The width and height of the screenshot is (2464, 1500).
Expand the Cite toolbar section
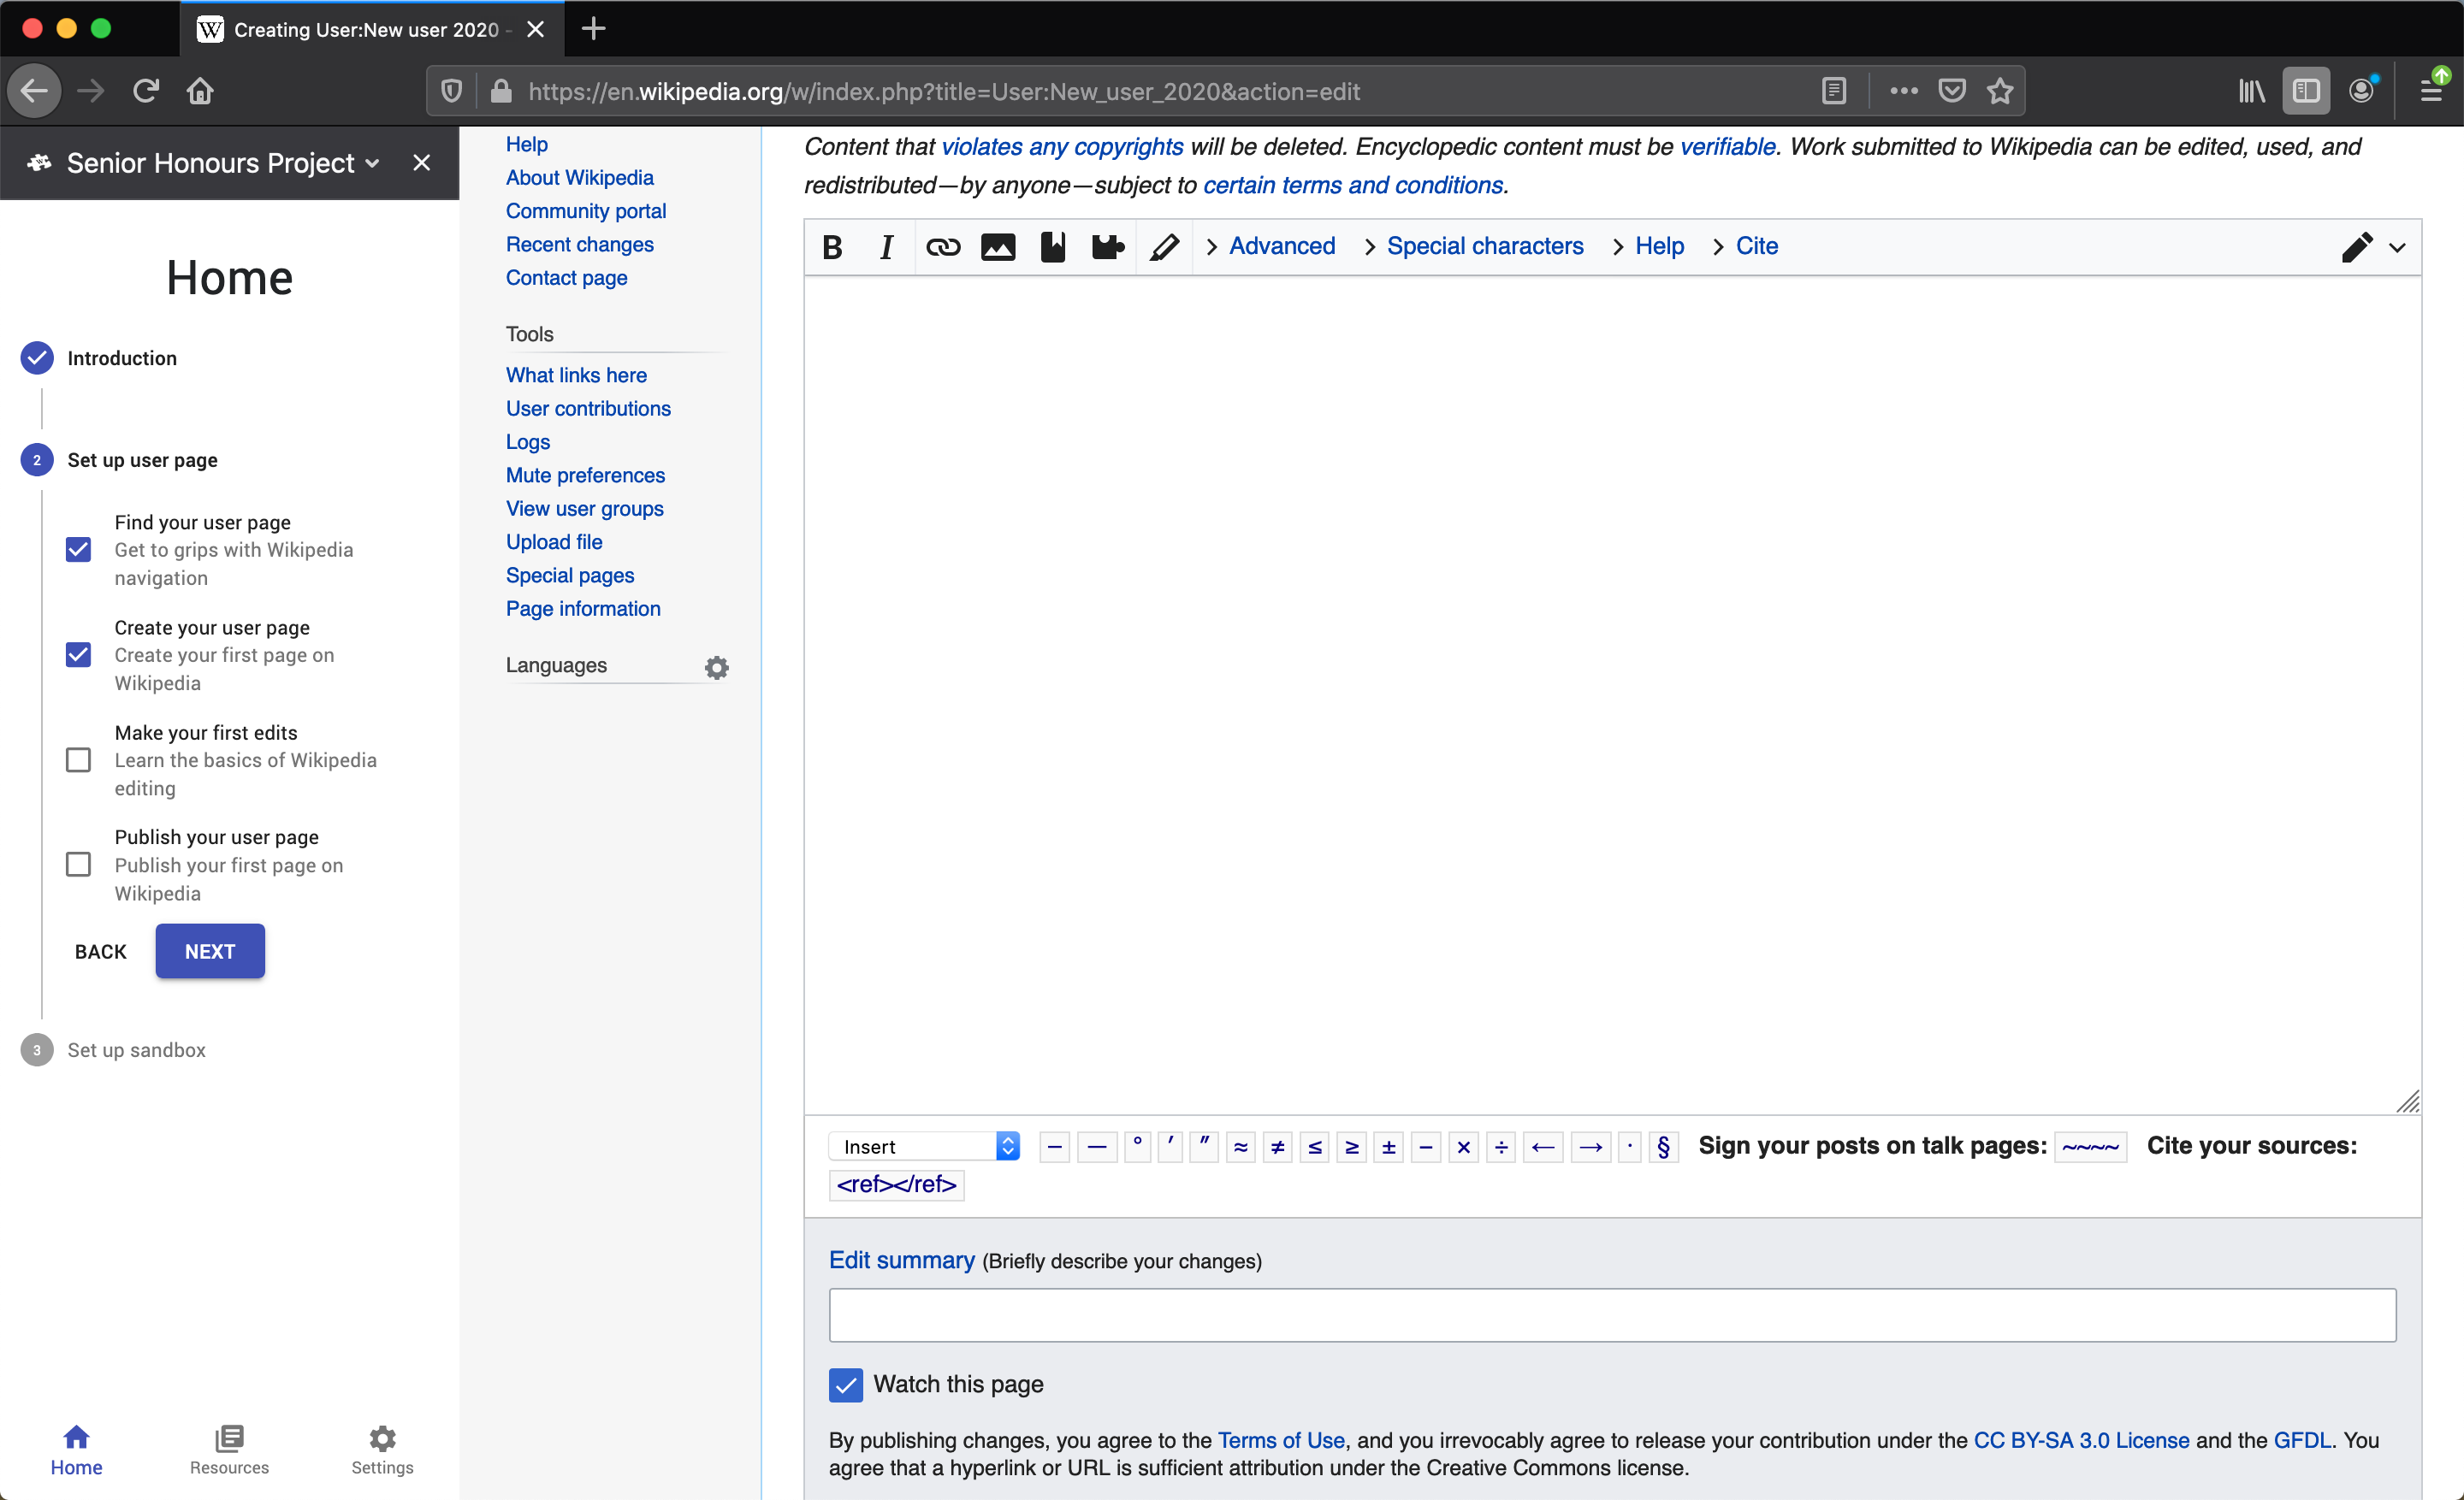pyautogui.click(x=1745, y=247)
